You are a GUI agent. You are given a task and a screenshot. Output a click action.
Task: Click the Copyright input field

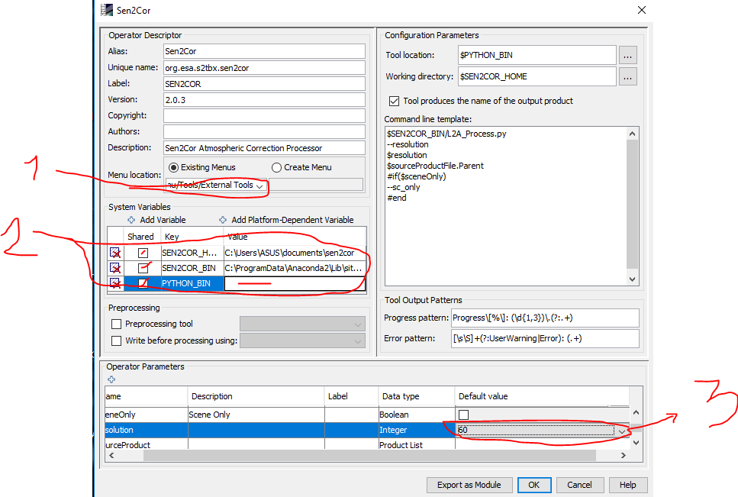click(x=264, y=116)
